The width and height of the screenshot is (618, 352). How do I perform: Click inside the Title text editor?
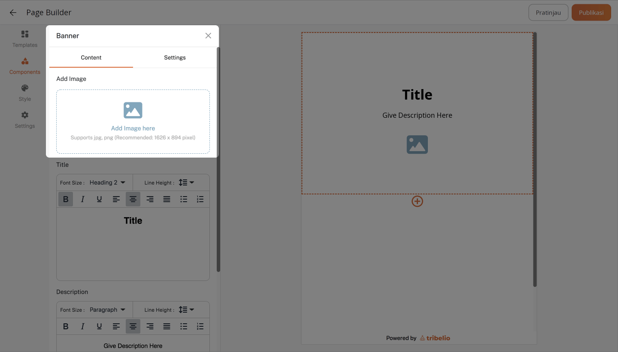[133, 244]
